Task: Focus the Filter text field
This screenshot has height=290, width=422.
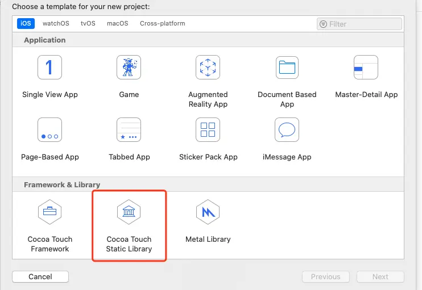Action: pyautogui.click(x=359, y=24)
